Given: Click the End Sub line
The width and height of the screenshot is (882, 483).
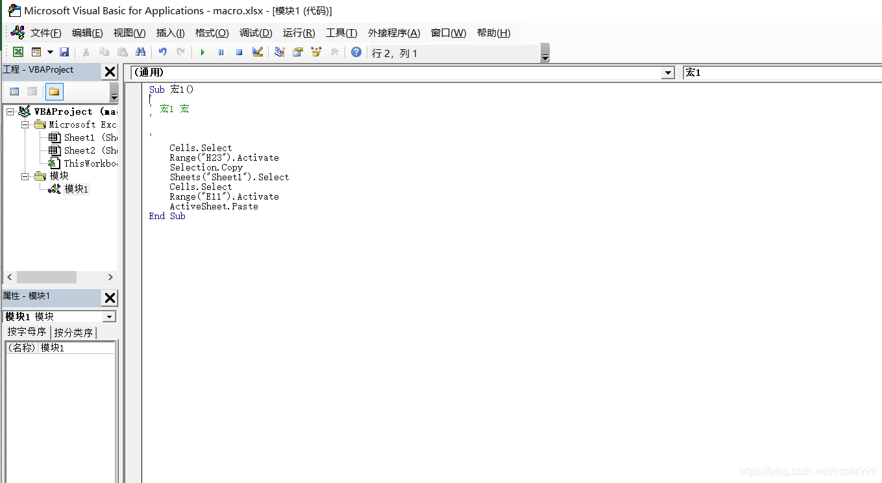Looking at the screenshot, I should pyautogui.click(x=167, y=216).
